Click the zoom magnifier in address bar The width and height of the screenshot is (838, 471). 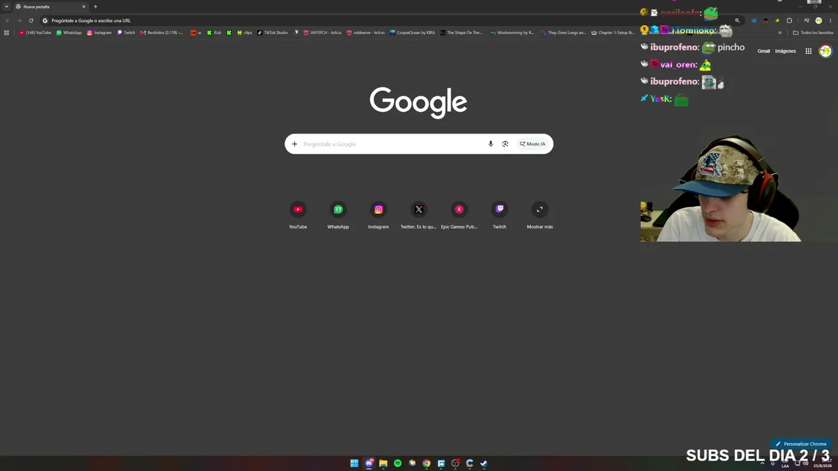[737, 20]
